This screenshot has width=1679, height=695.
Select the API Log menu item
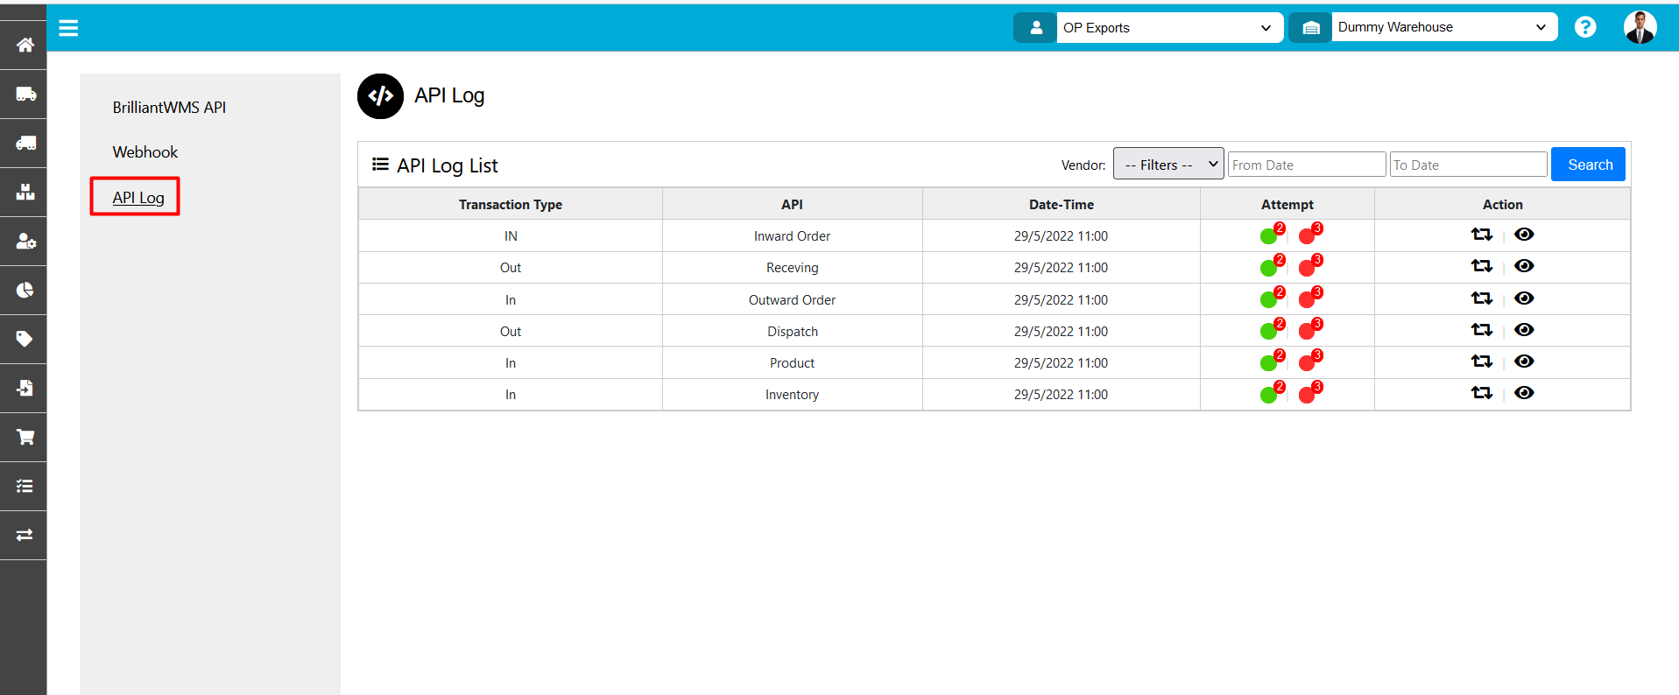138,198
